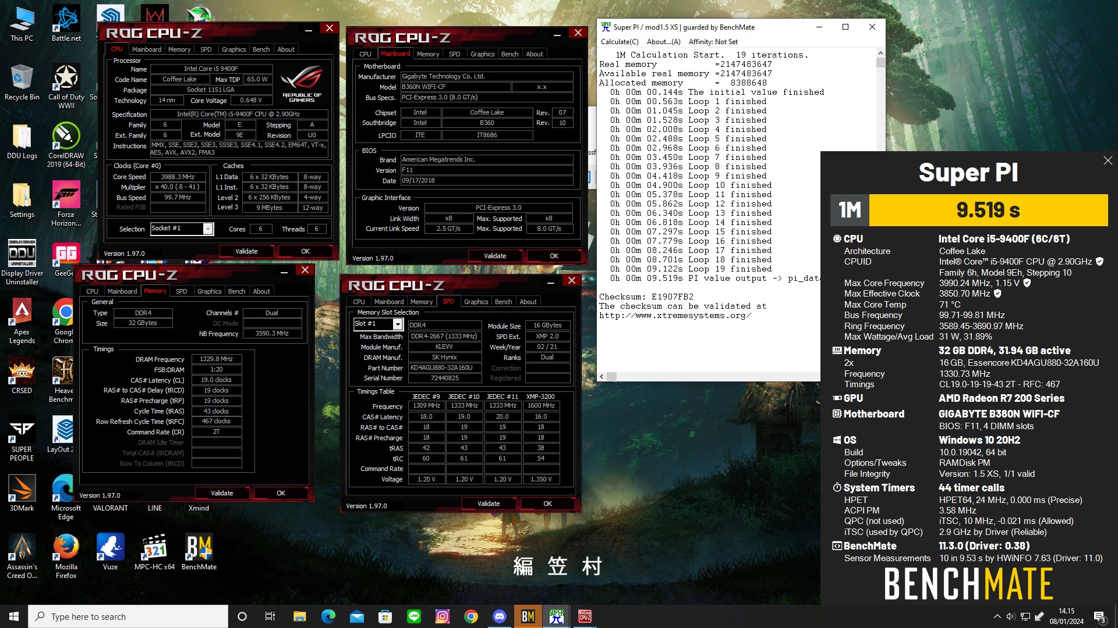
Task: Open 3DMark desktop shortcut
Action: (x=22, y=493)
